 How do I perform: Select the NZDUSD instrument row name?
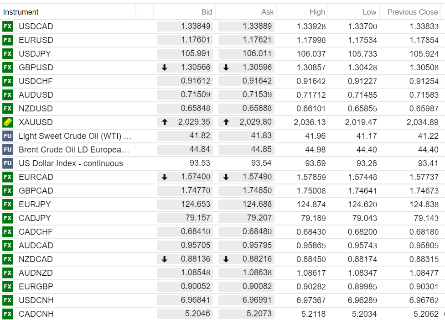(x=36, y=109)
